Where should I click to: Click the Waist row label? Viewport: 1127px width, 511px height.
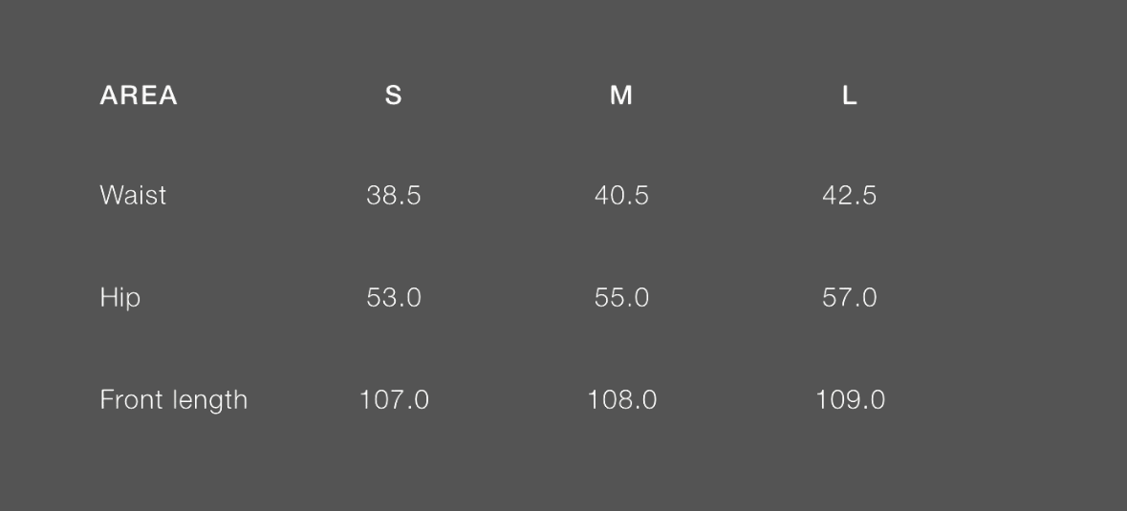133,196
